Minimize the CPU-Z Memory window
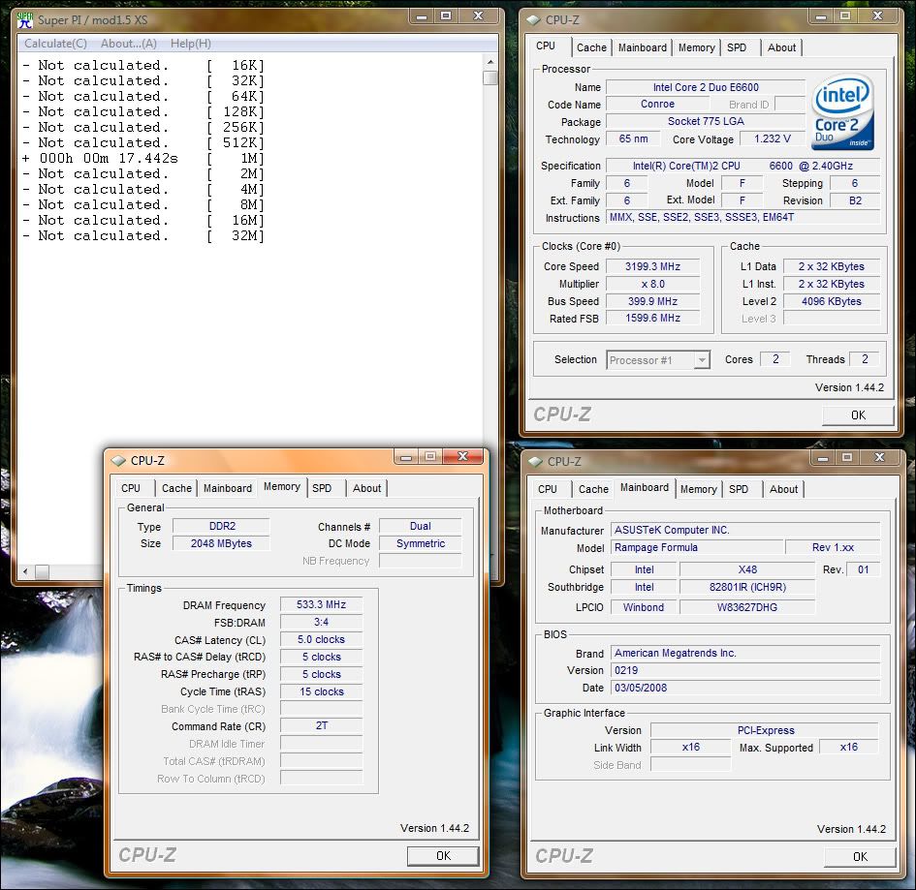 [x=404, y=457]
